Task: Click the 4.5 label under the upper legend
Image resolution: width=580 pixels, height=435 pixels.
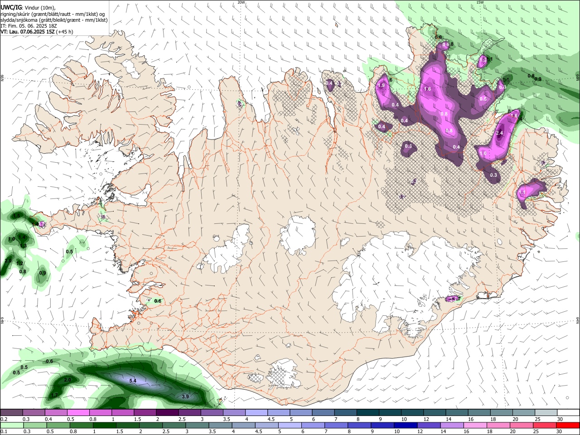Action: (271, 419)
